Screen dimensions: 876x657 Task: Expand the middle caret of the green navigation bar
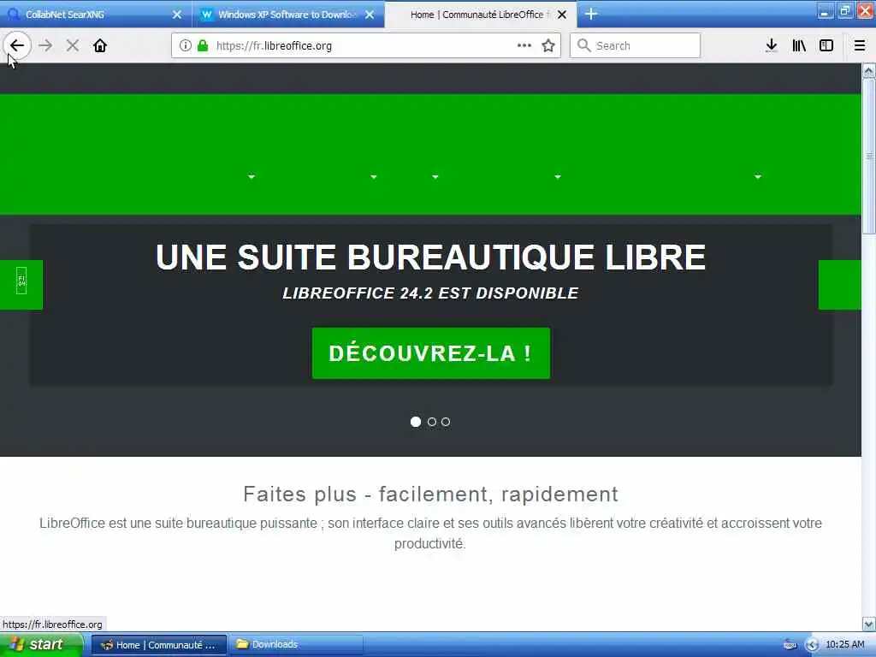pos(435,176)
